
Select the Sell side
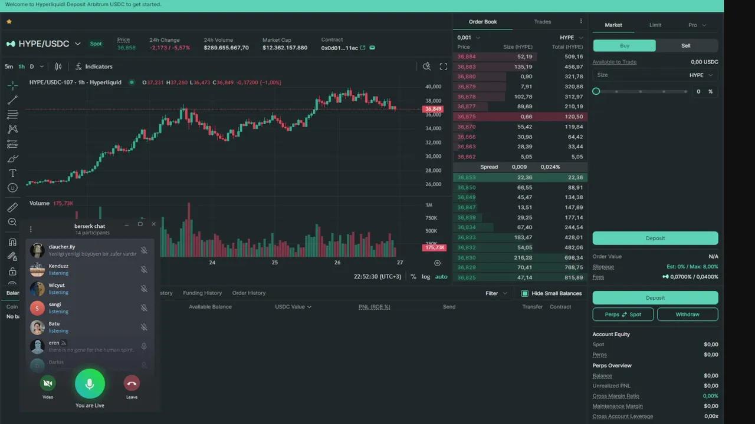coord(687,45)
